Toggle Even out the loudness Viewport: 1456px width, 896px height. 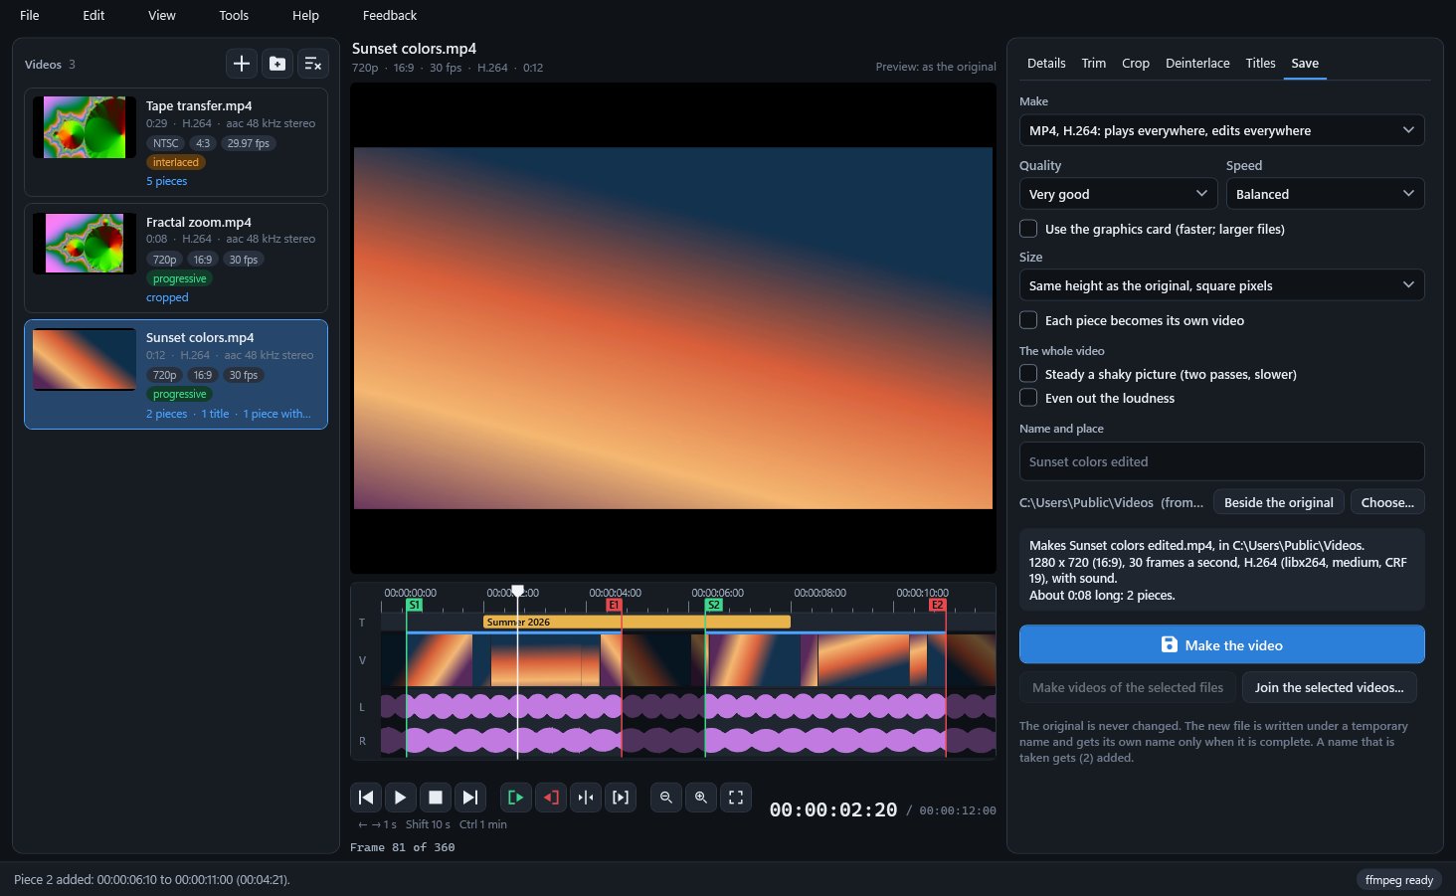[1028, 398]
